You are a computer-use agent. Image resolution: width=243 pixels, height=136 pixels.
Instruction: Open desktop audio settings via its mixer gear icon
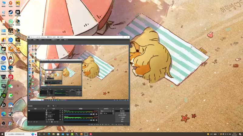[x=97, y=120]
